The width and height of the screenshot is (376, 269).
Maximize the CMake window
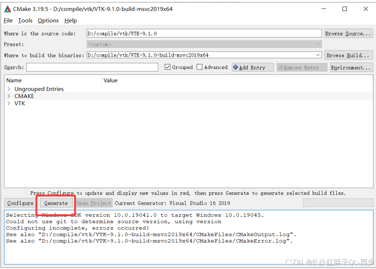point(345,9)
